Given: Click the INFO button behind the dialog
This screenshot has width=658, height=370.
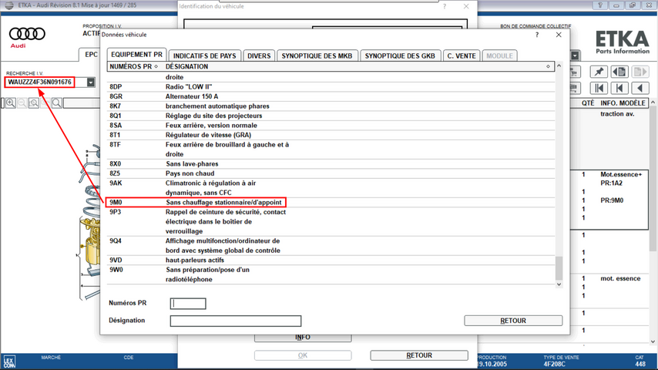Looking at the screenshot, I should [303, 338].
